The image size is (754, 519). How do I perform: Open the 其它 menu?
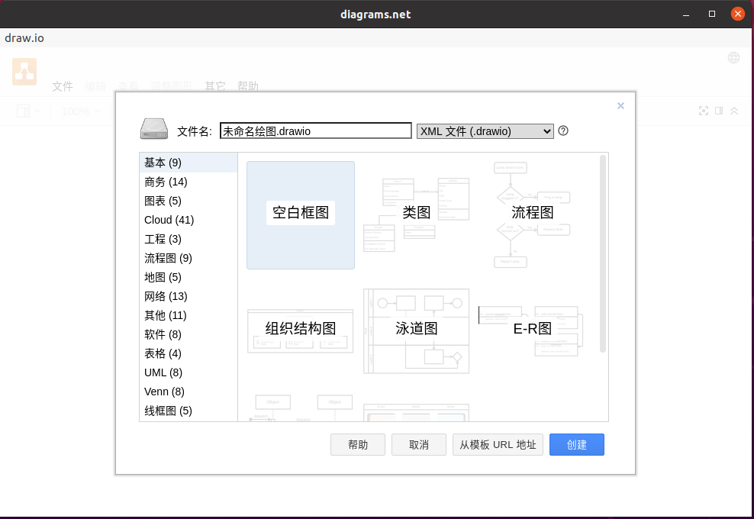pyautogui.click(x=215, y=86)
